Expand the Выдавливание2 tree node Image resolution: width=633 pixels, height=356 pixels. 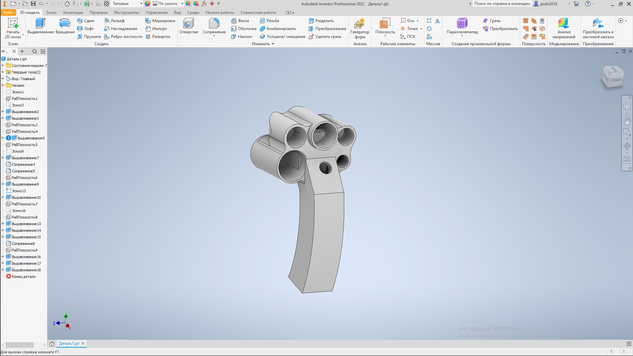3,112
